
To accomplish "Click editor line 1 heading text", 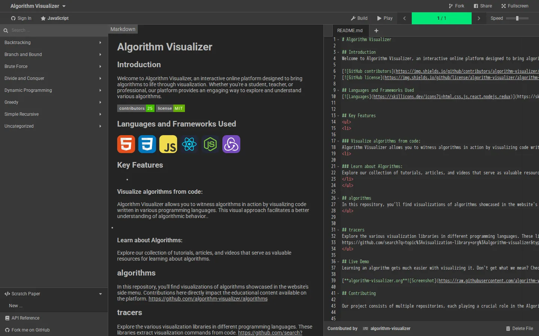I will coord(366,40).
